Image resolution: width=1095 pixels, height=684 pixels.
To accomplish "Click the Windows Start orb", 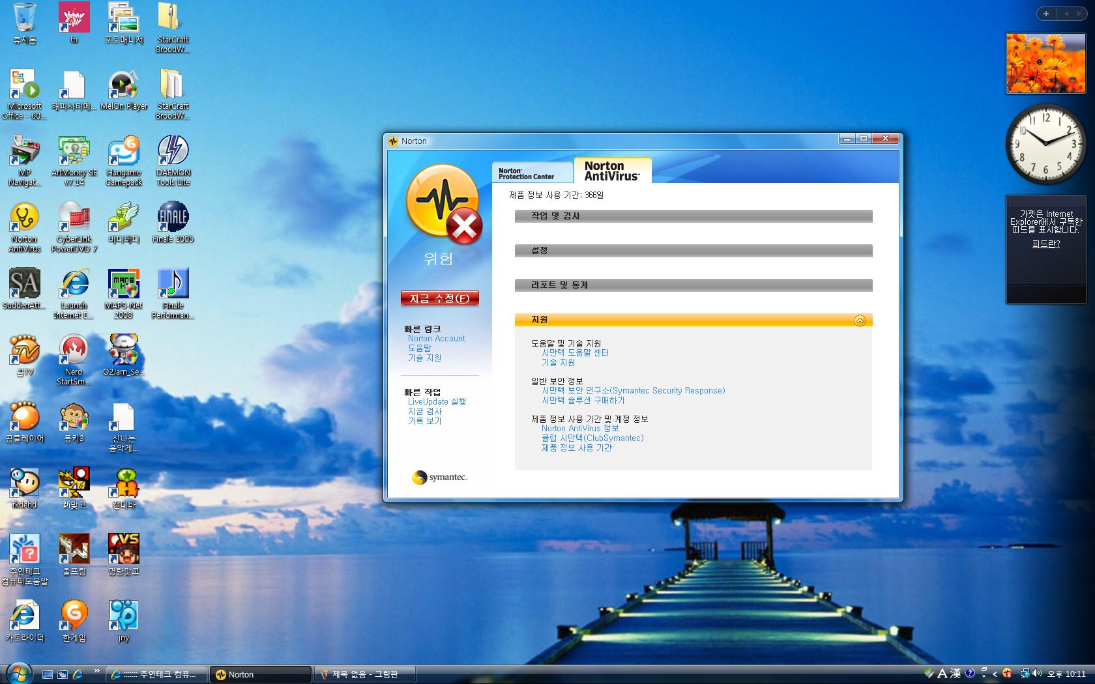I will [18, 674].
